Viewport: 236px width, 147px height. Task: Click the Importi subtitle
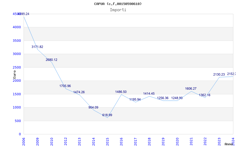[x=118, y=10]
